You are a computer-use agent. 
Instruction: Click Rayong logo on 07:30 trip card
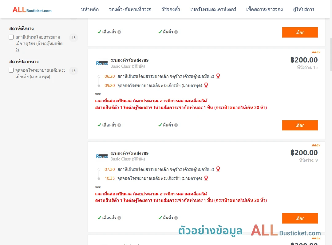pos(102,156)
